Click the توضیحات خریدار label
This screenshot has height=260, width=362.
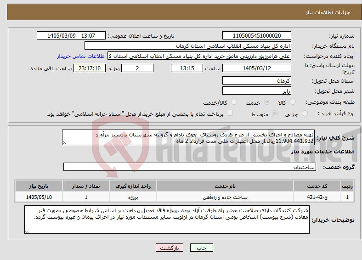click(333, 220)
